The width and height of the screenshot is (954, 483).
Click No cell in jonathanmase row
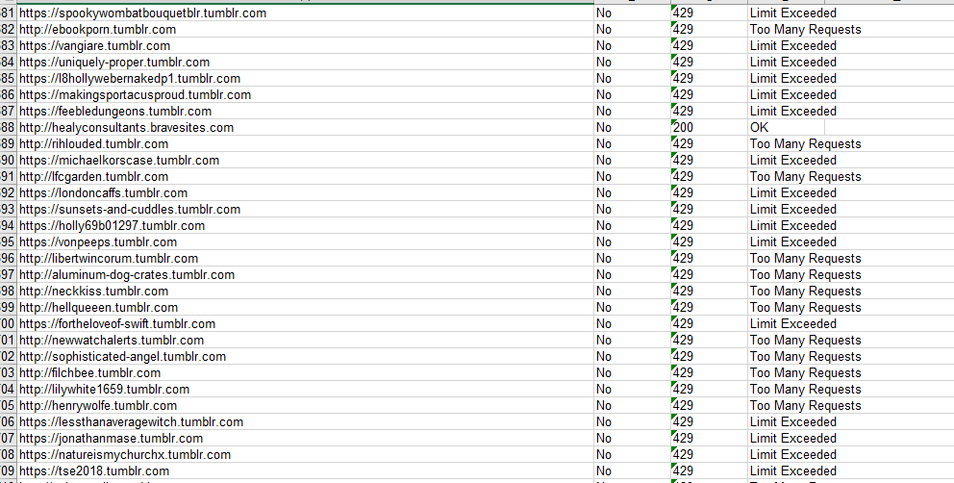point(632,439)
